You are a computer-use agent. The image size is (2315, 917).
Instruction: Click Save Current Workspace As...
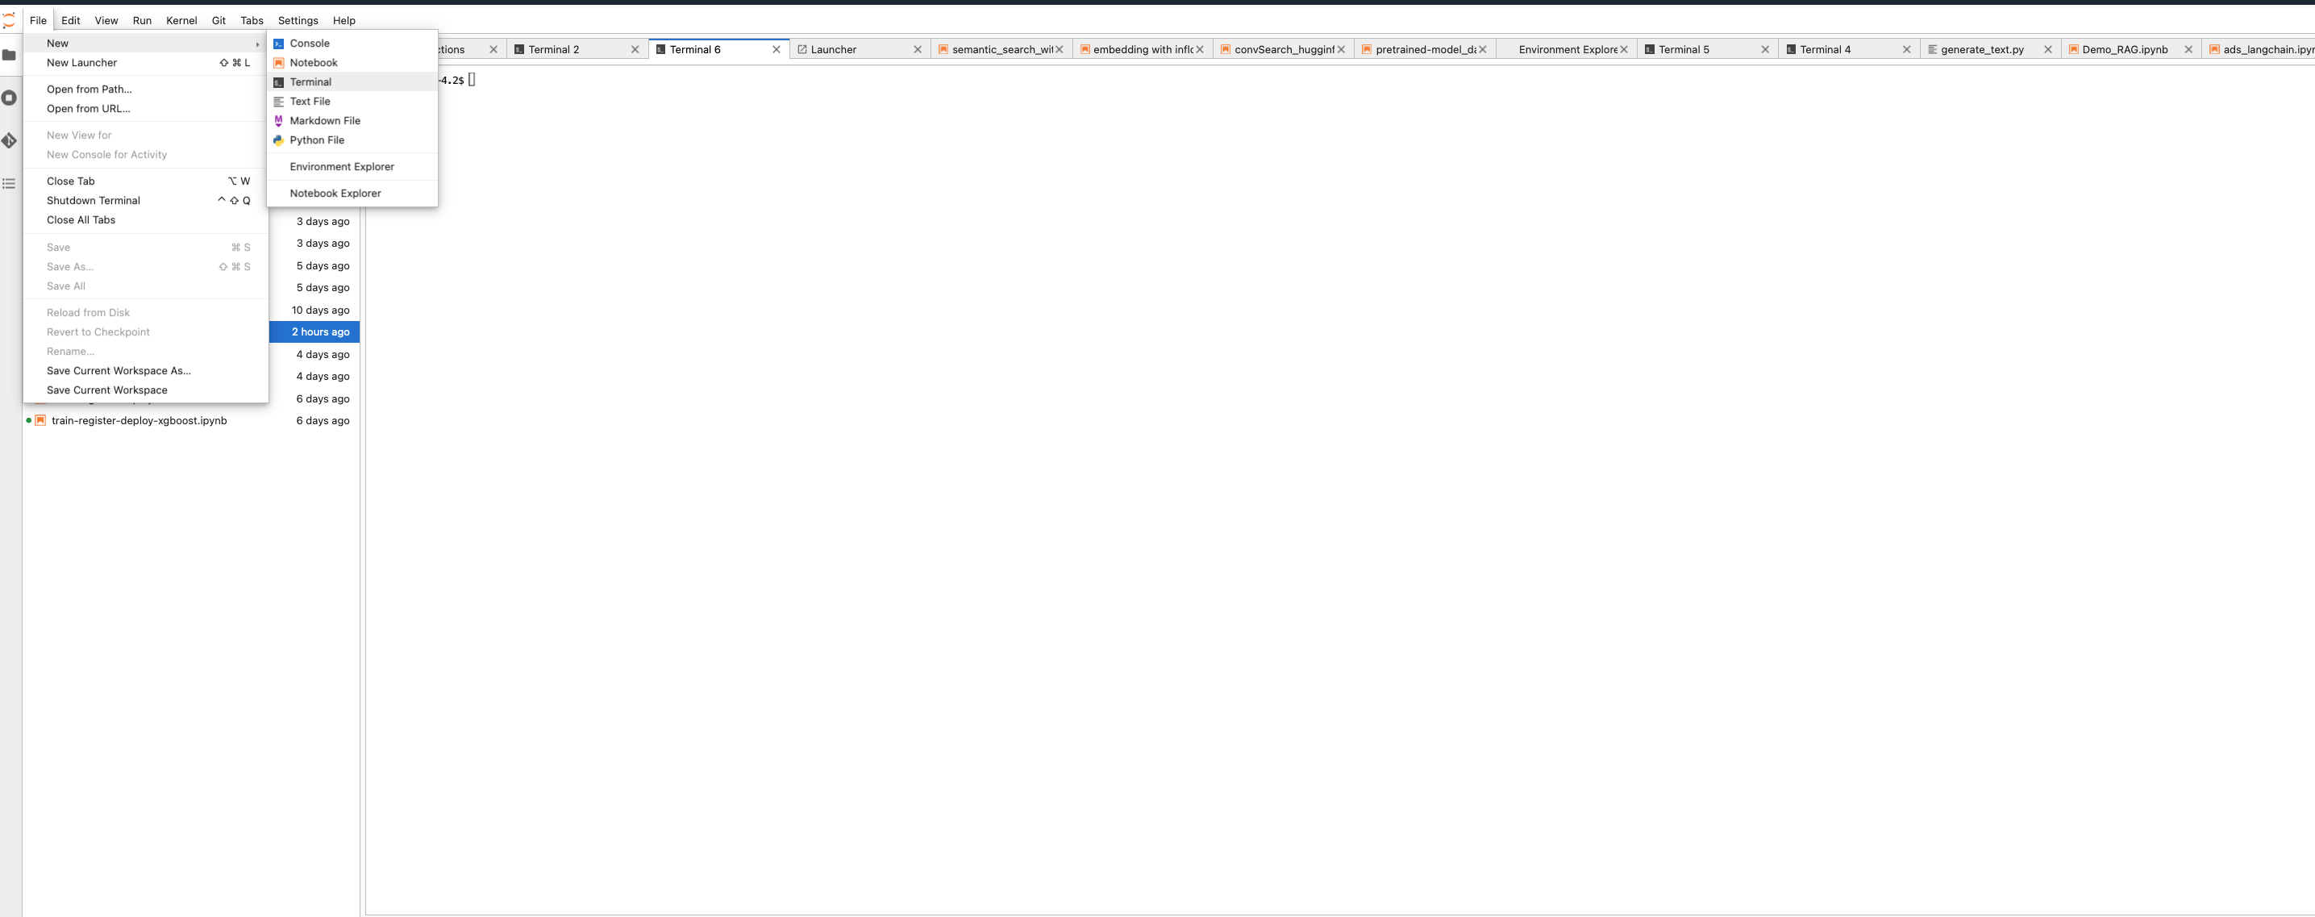[x=118, y=370]
